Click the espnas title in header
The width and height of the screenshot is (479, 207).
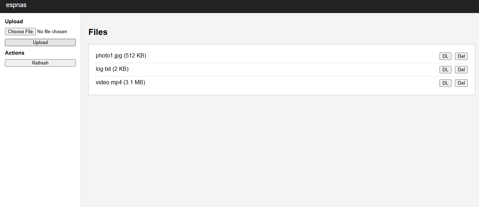[x=16, y=5]
